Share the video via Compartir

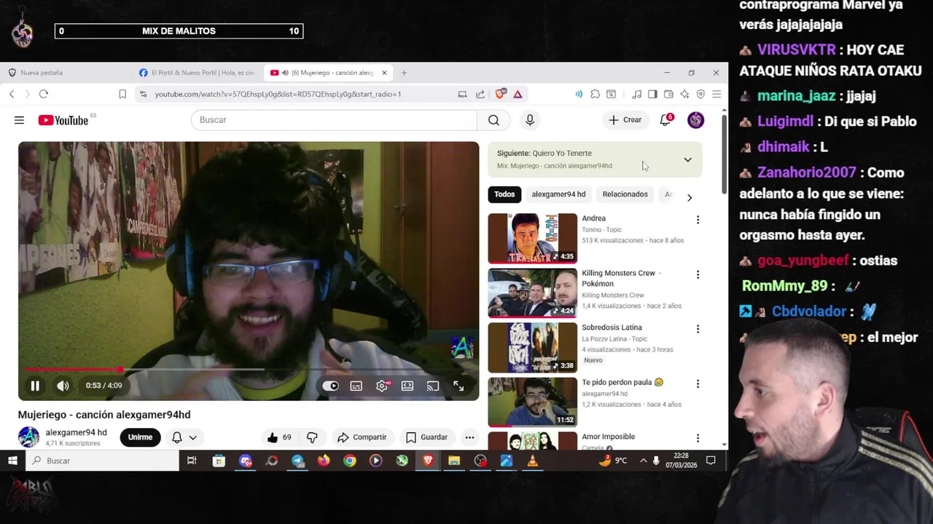[x=362, y=437]
